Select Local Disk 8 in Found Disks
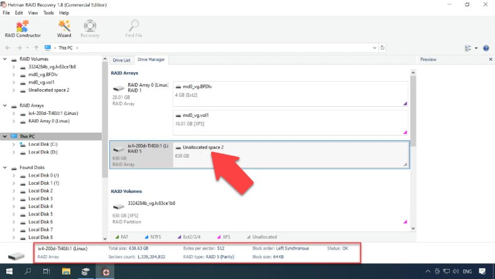Viewport: 495px width, 279px height. tap(40, 238)
